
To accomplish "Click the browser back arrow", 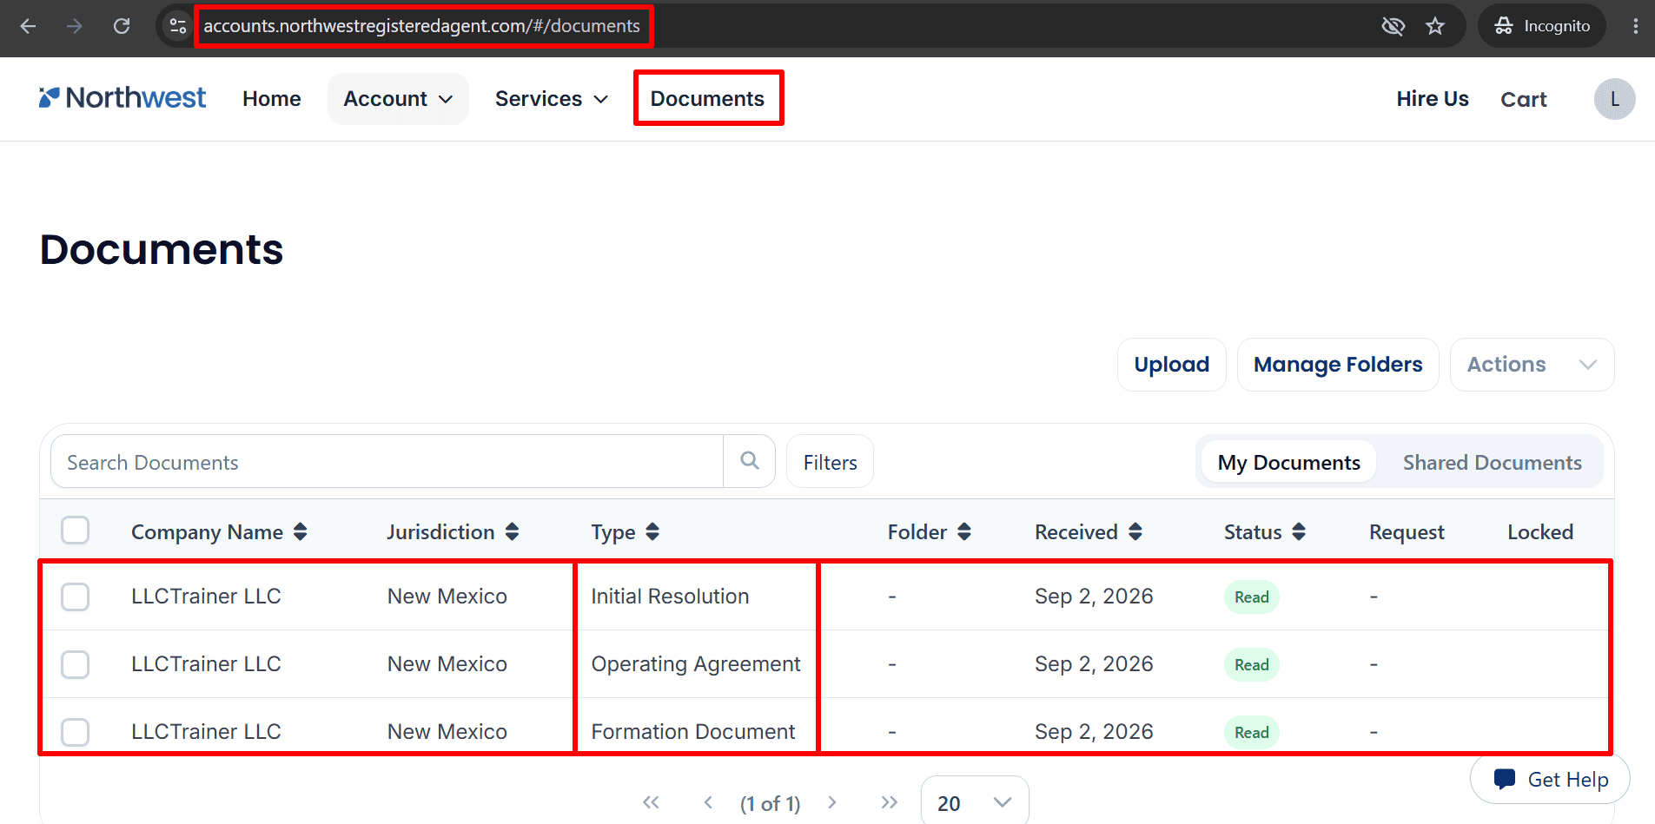I will (x=28, y=26).
